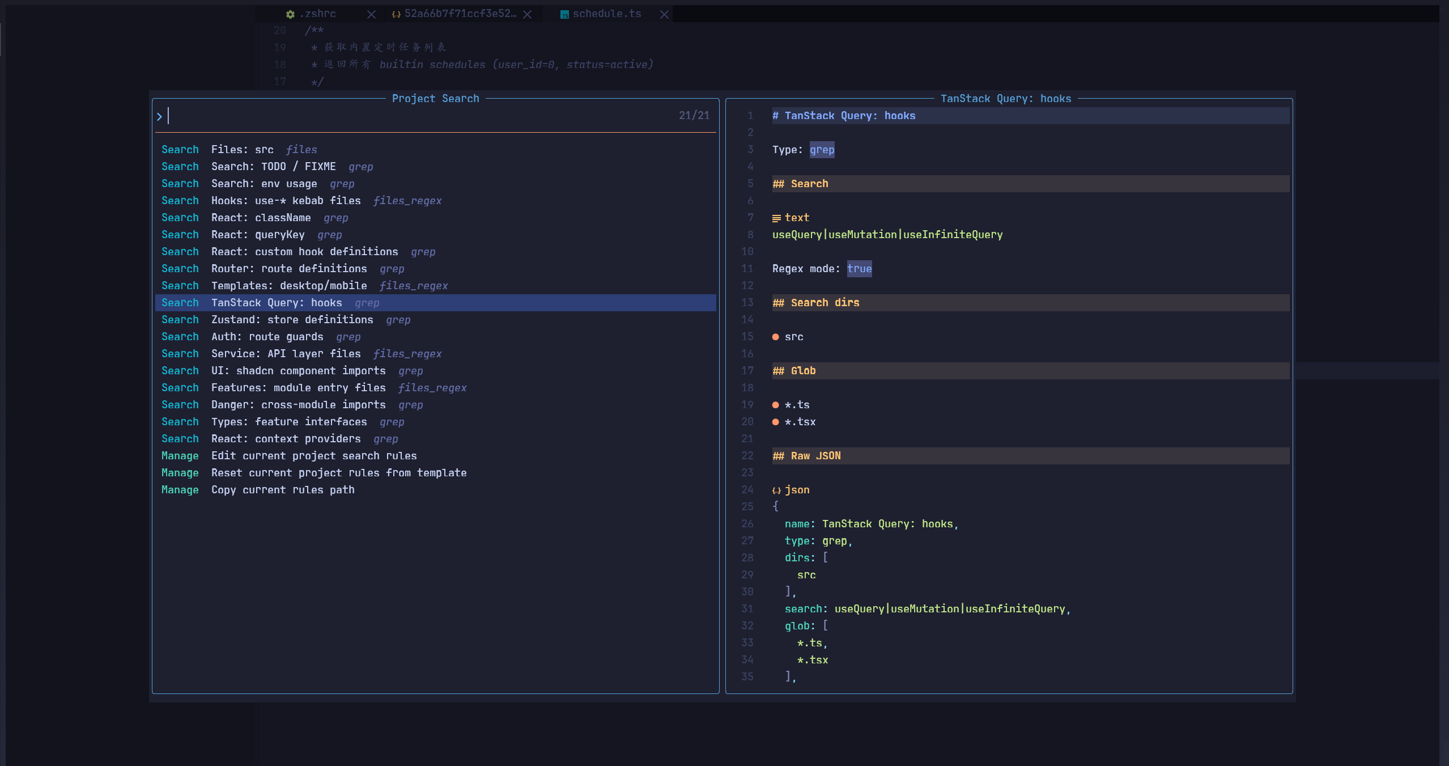Select 'Templates: desktop/mobile' entry
Viewport: 1449px width, 766px height.
click(x=435, y=286)
